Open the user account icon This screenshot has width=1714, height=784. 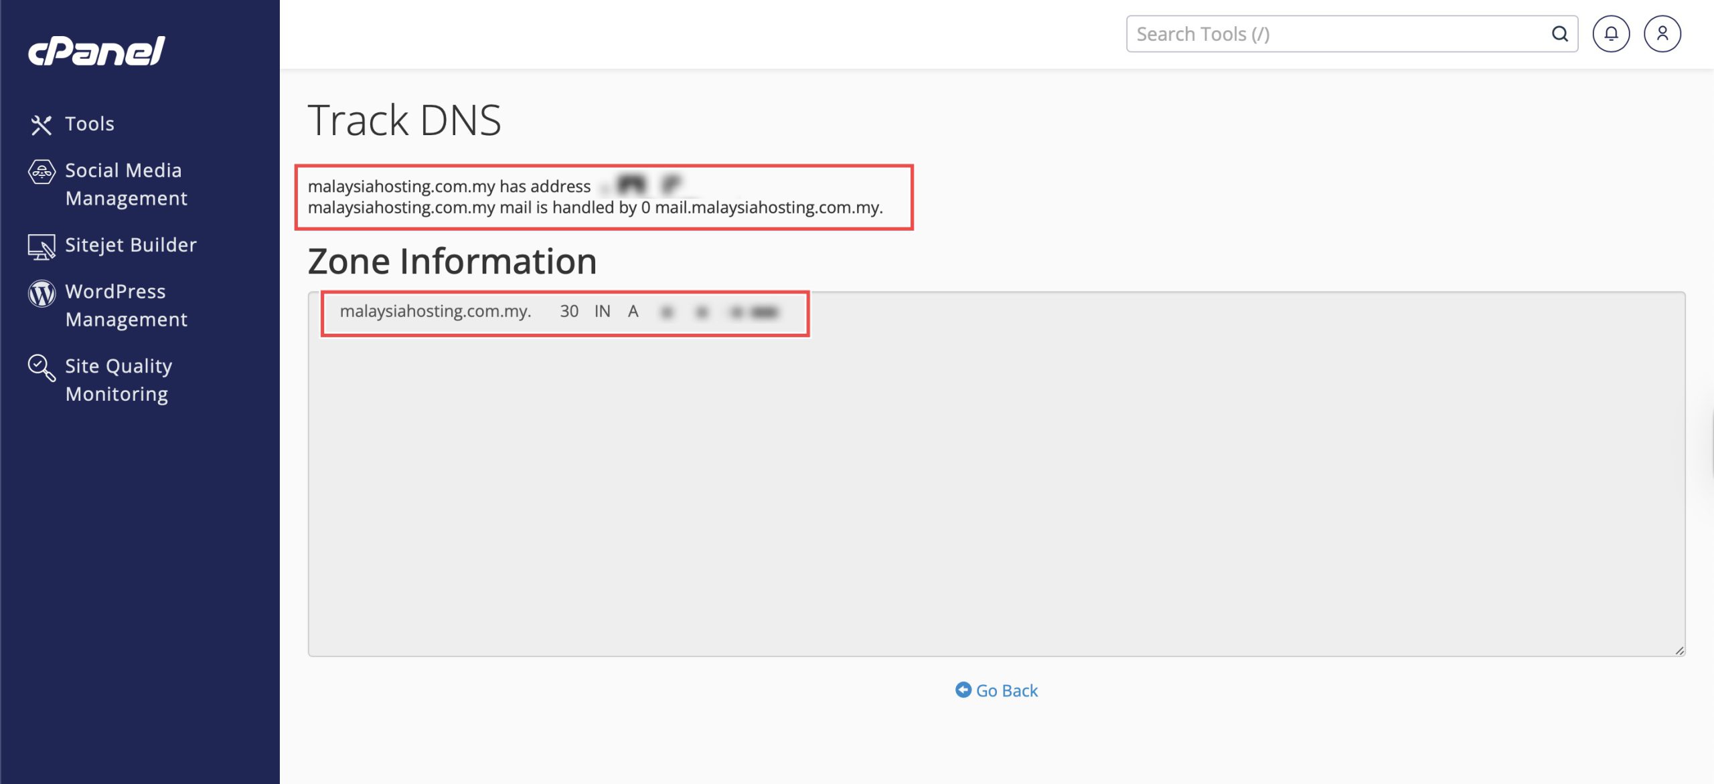[x=1662, y=34]
